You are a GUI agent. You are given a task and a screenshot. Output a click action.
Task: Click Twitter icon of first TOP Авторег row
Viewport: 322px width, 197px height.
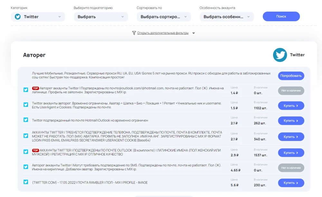point(26,90)
